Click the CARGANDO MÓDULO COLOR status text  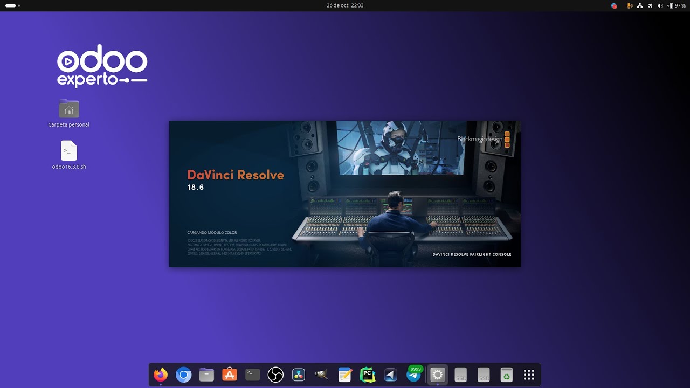212,233
